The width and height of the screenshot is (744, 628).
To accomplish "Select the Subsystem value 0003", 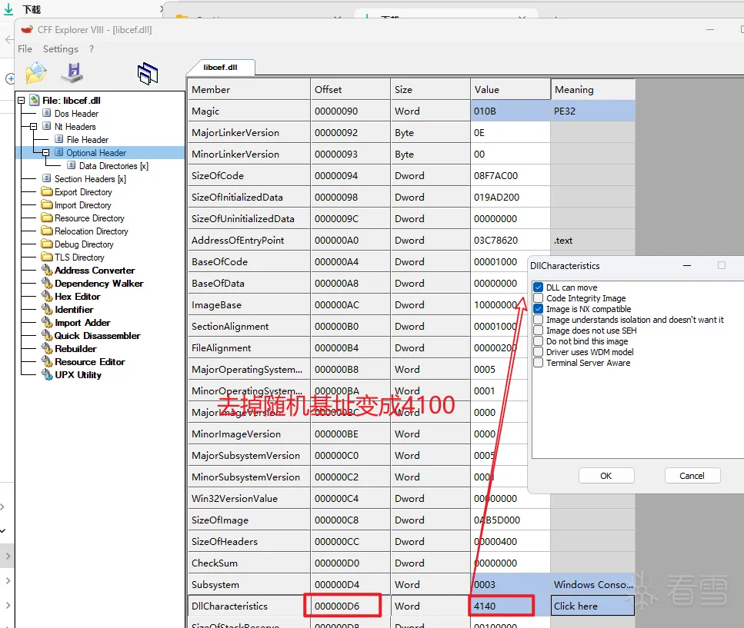I will pos(510,584).
